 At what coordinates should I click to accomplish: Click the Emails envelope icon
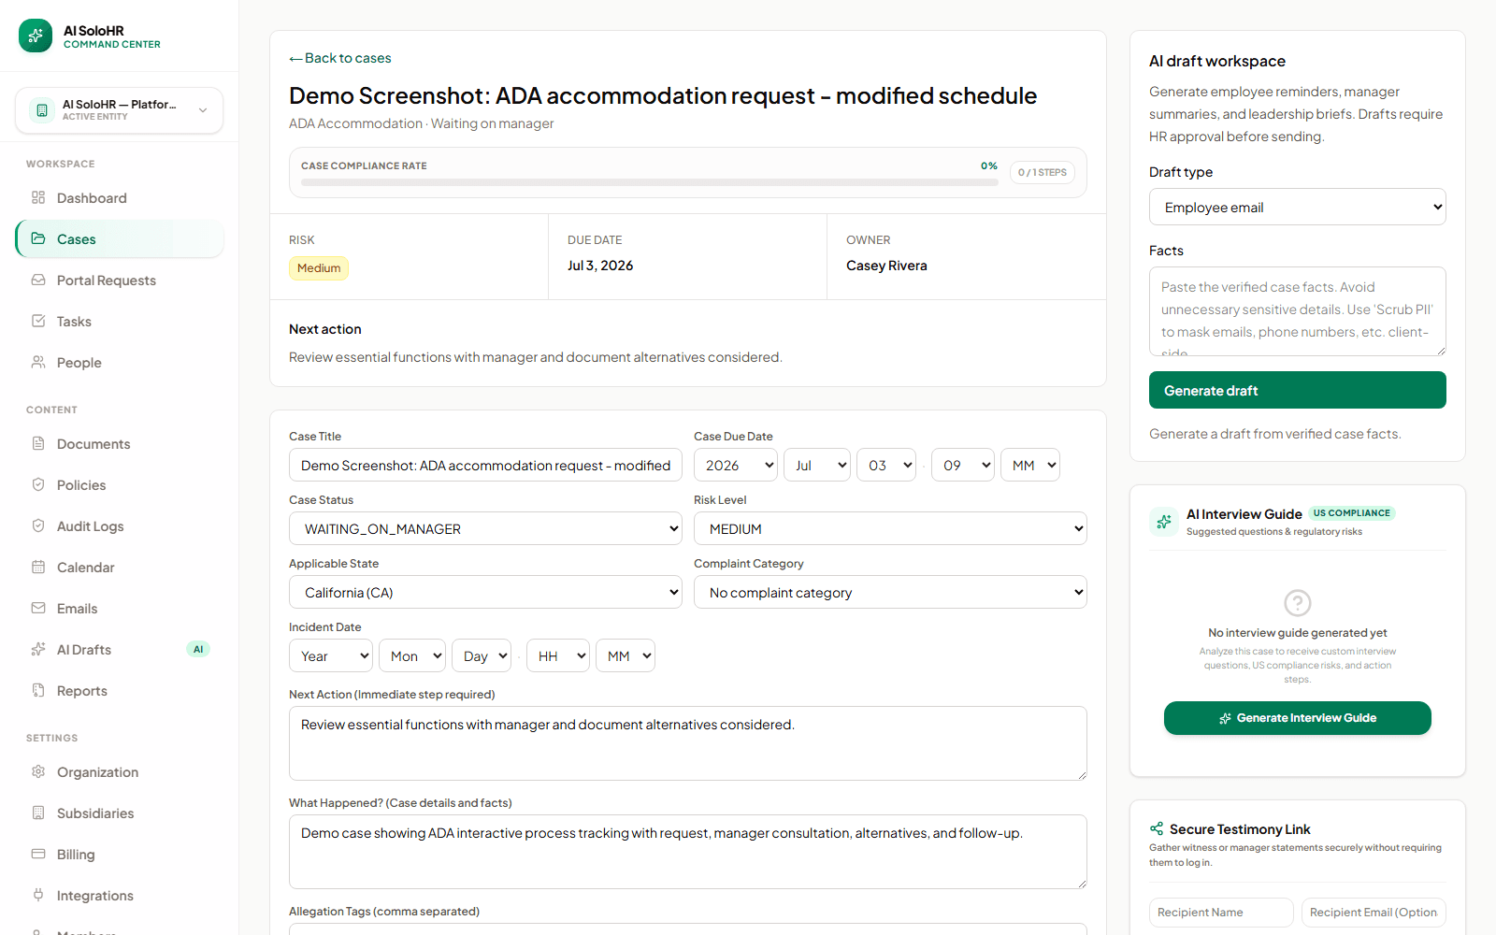(38, 608)
